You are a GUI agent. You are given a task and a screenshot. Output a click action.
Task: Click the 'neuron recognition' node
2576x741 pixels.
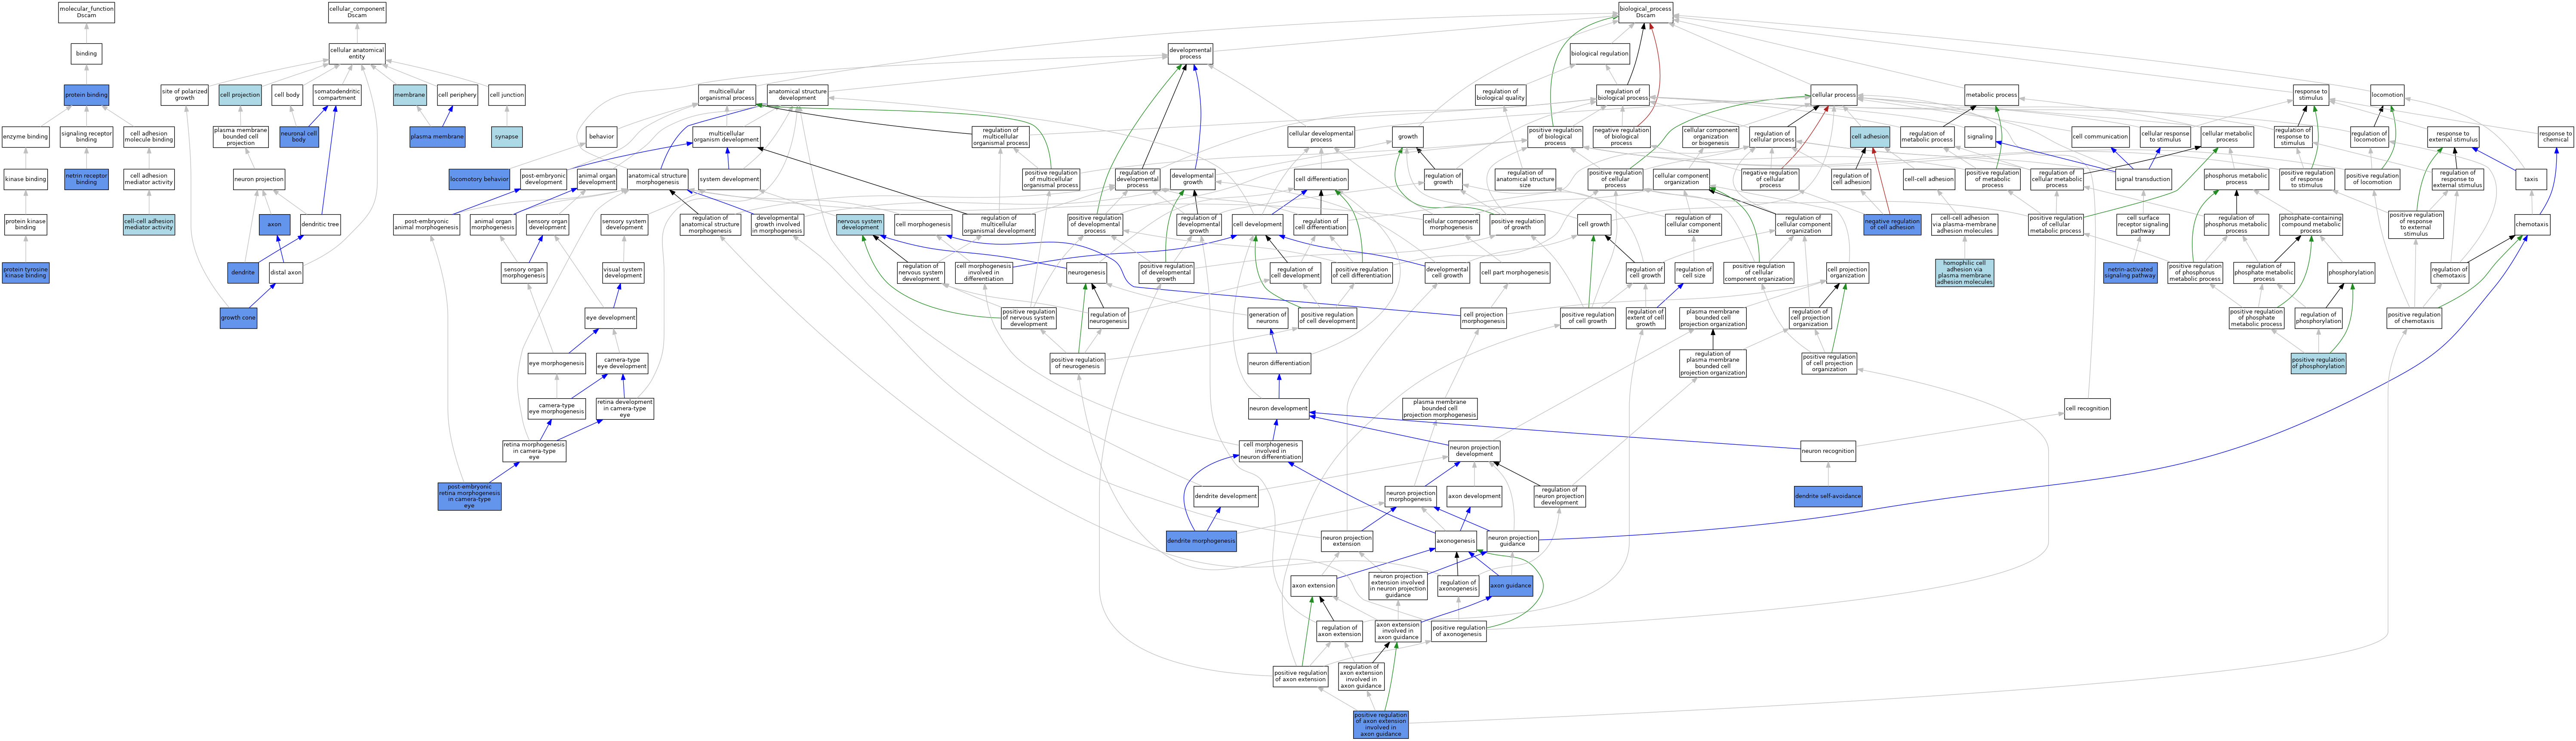click(x=1828, y=451)
